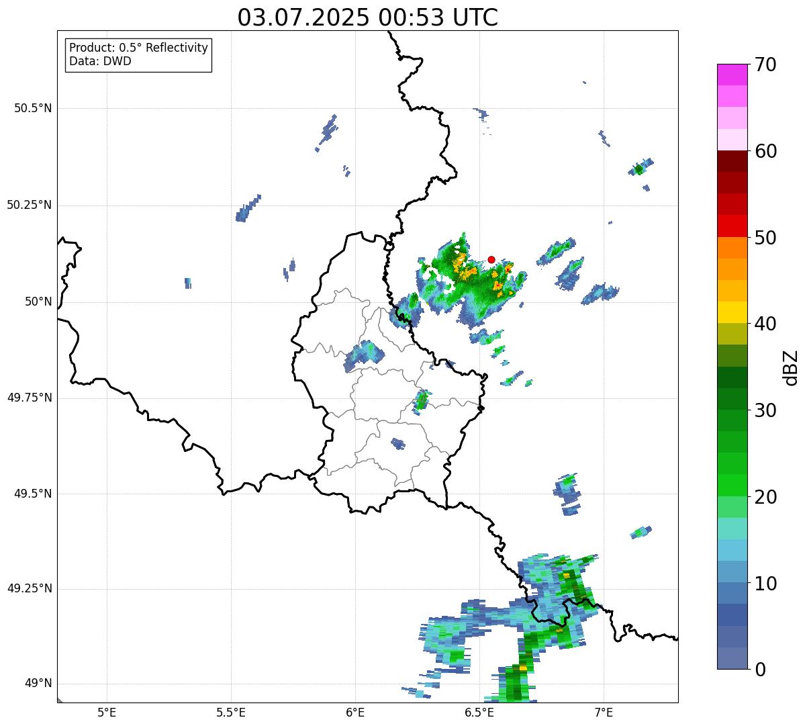Image resolution: width=807 pixels, height=726 pixels.
Task: Click the 5°E longitude label
Action: 107,712
